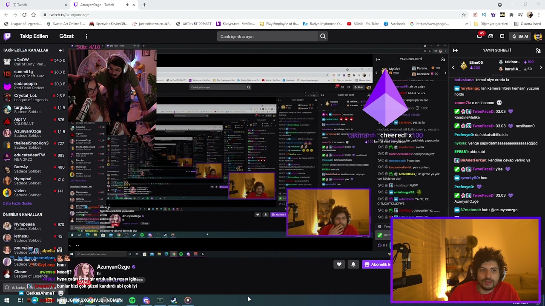Viewport: 545px width, 306px height.
Task: Select the AzunyanOzge - Twitch browser tab
Action: [104, 5]
